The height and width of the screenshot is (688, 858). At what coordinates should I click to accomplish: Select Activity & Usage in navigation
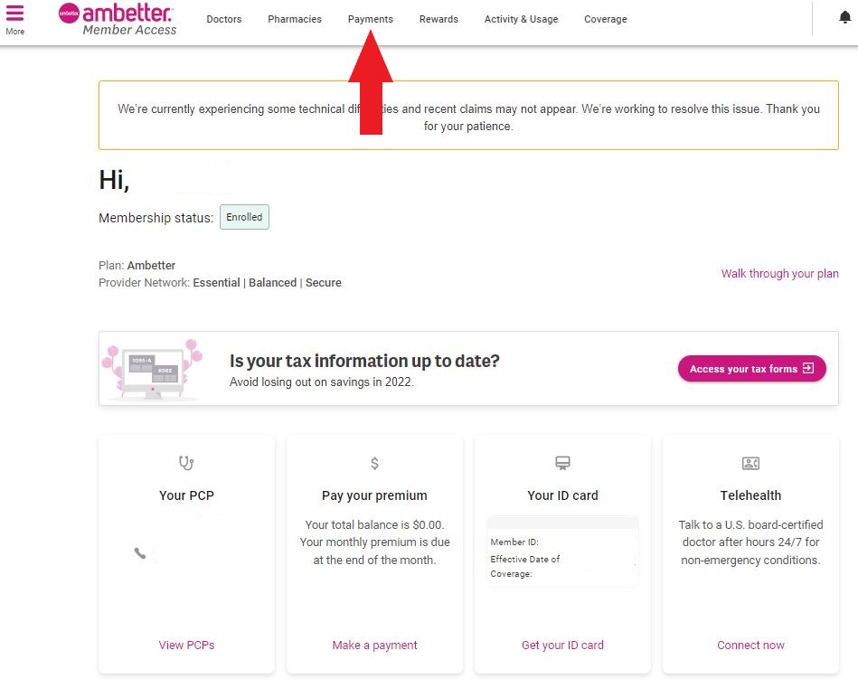click(521, 19)
